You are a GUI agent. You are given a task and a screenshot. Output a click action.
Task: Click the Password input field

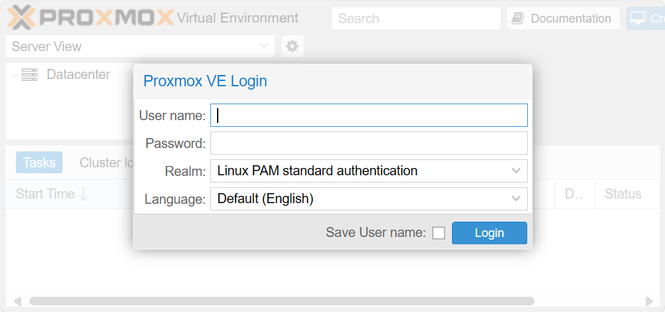pos(369,143)
